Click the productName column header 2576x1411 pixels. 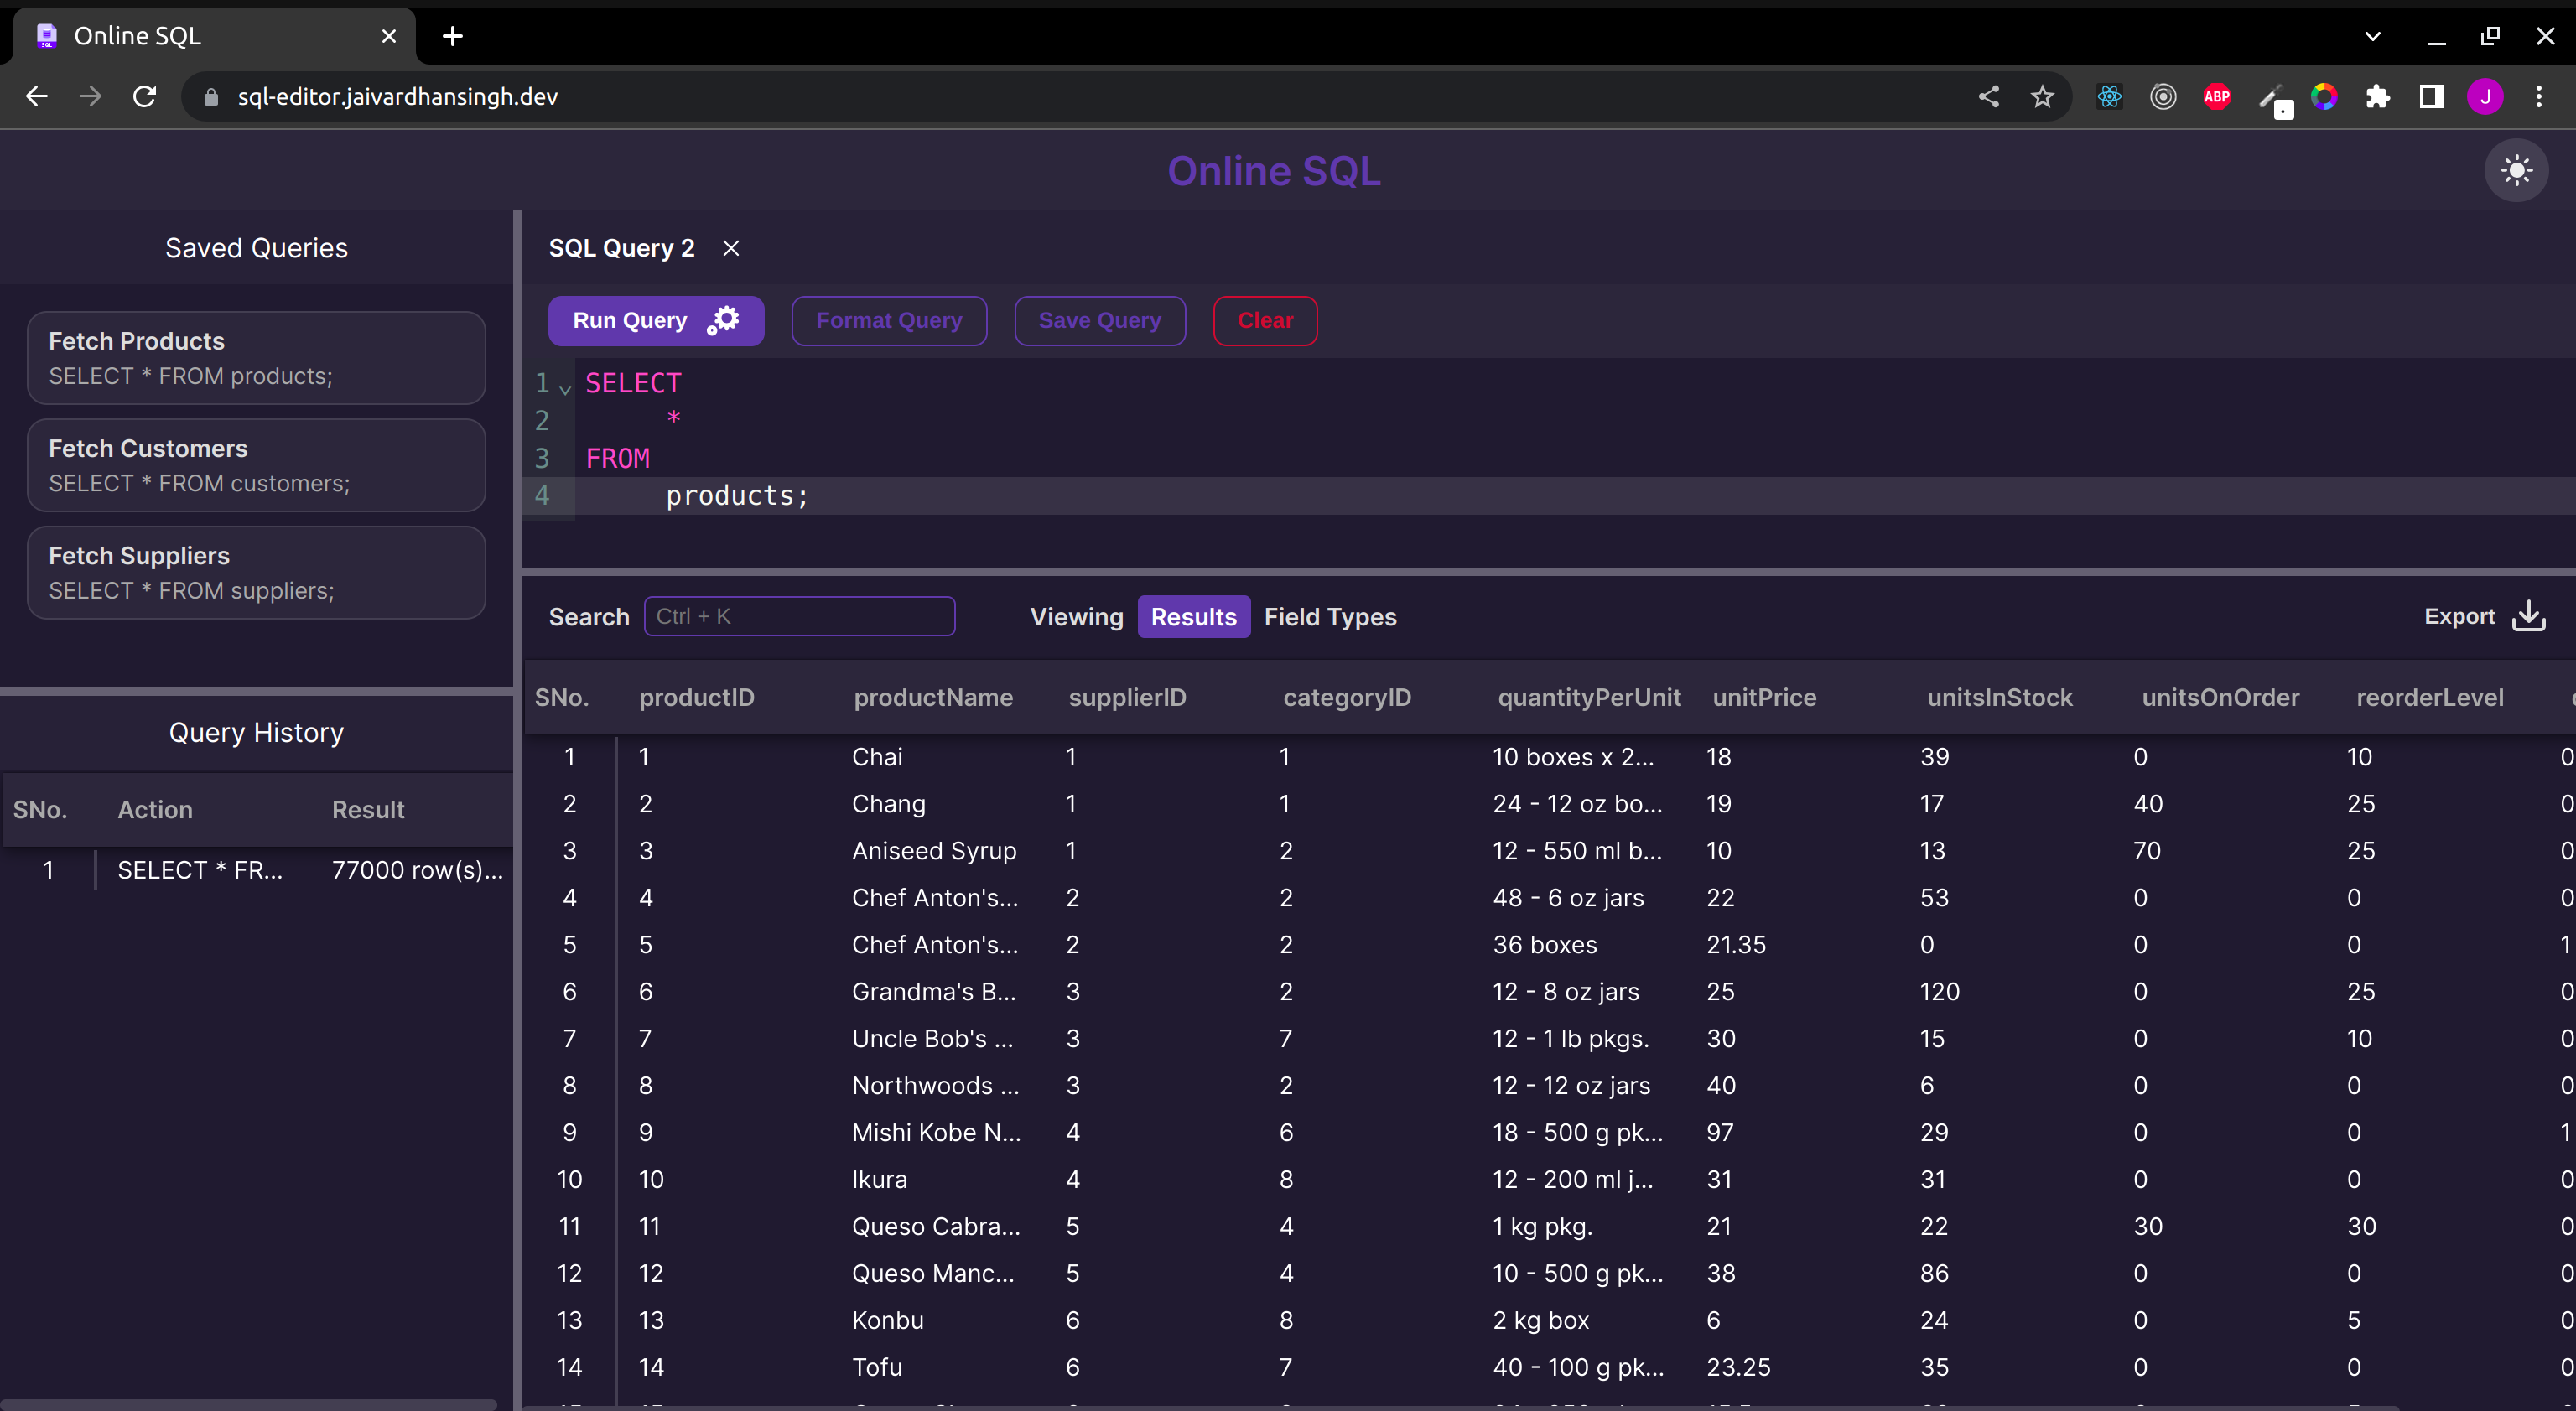933,697
